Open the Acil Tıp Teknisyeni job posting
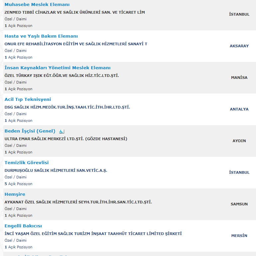Viewport: 256px width, 256px height. point(28,100)
